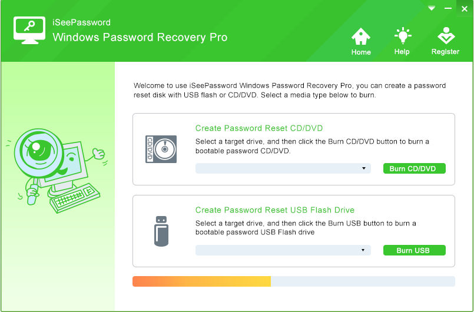This screenshot has height=312, width=474.
Task: Minimize the window with the dash button
Action: click(x=448, y=8)
